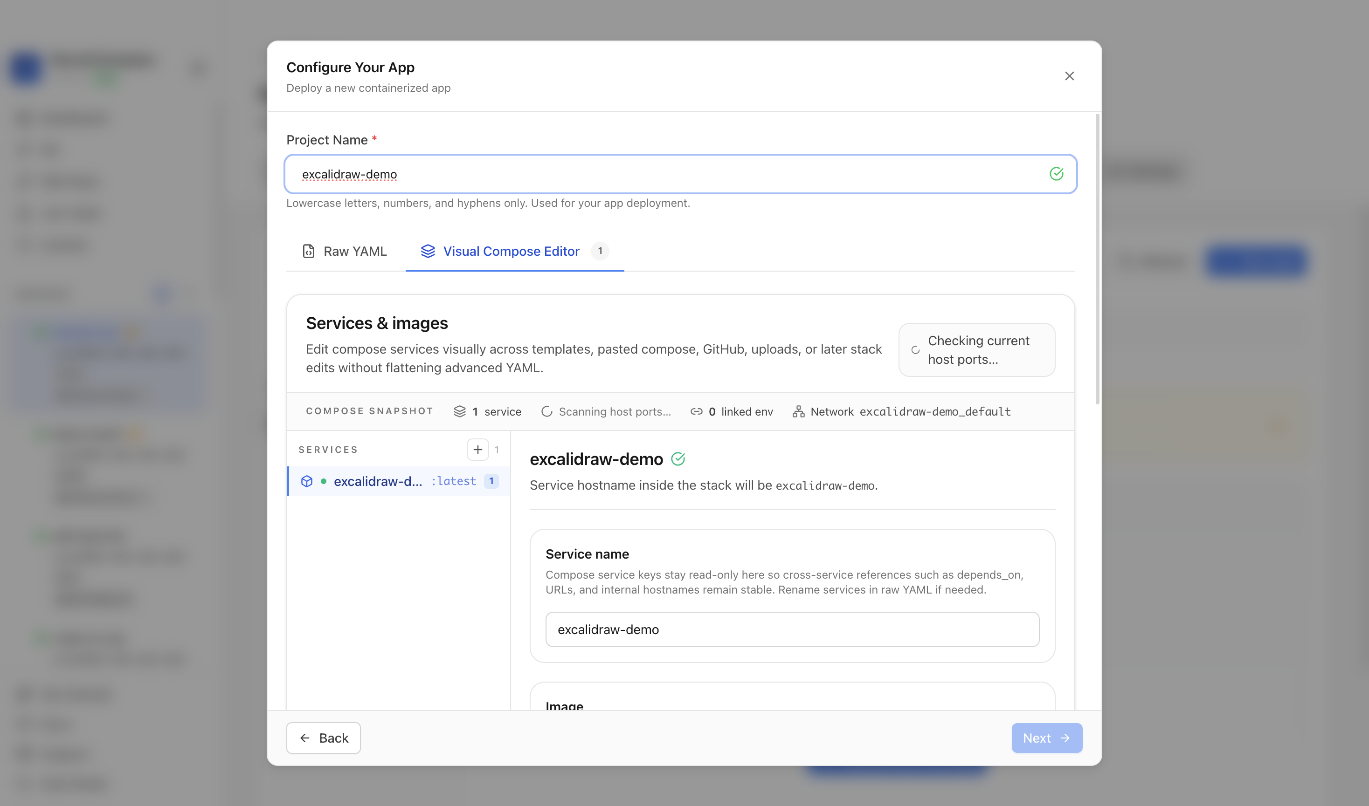
Task: Click the link icon beside linked env
Action: pos(696,411)
